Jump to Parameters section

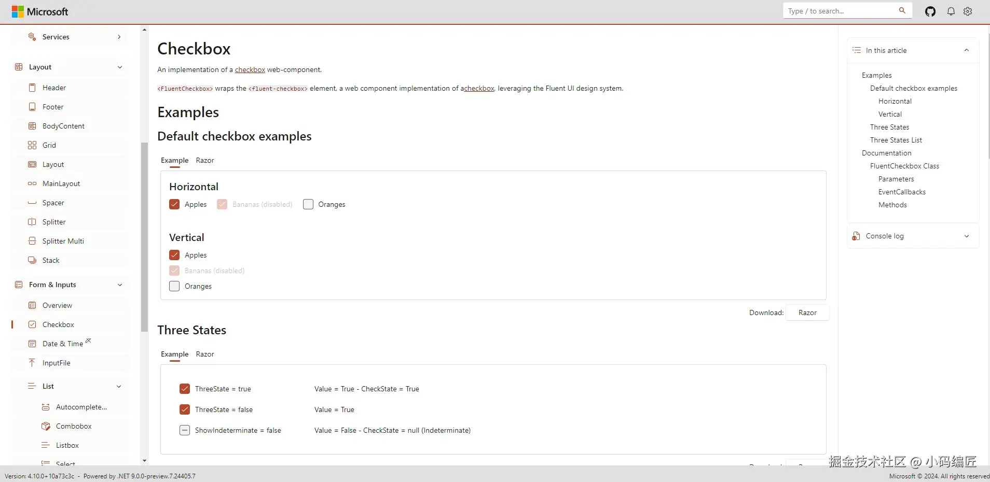(x=896, y=179)
